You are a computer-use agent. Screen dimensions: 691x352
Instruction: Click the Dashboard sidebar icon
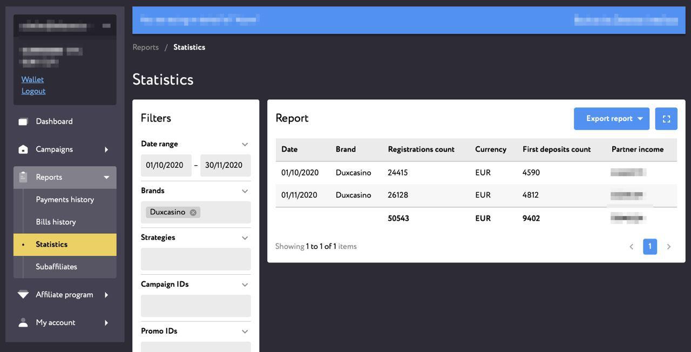(23, 121)
